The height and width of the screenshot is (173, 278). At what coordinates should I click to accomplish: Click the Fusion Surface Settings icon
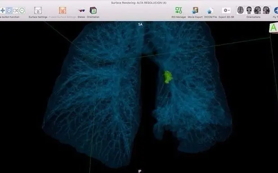[63, 10]
